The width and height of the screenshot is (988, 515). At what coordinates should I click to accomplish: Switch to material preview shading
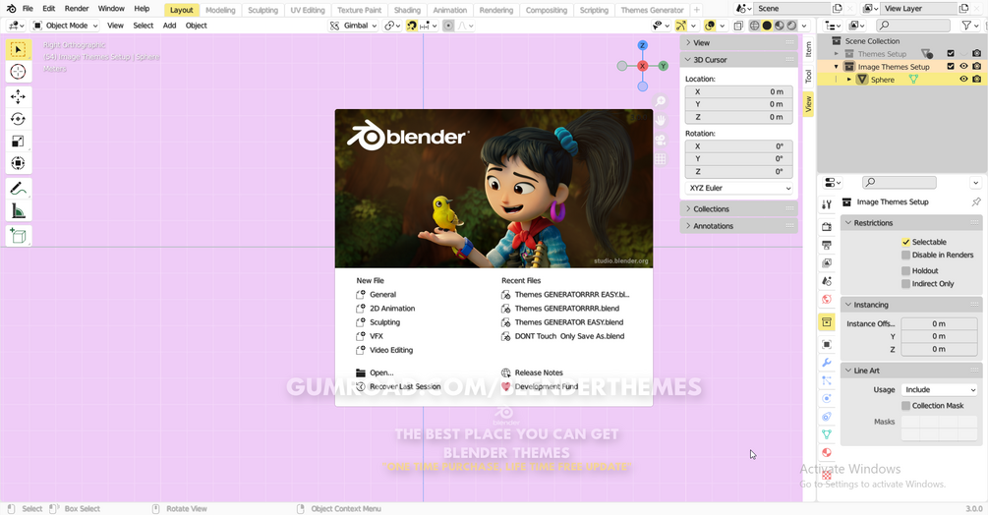[780, 26]
